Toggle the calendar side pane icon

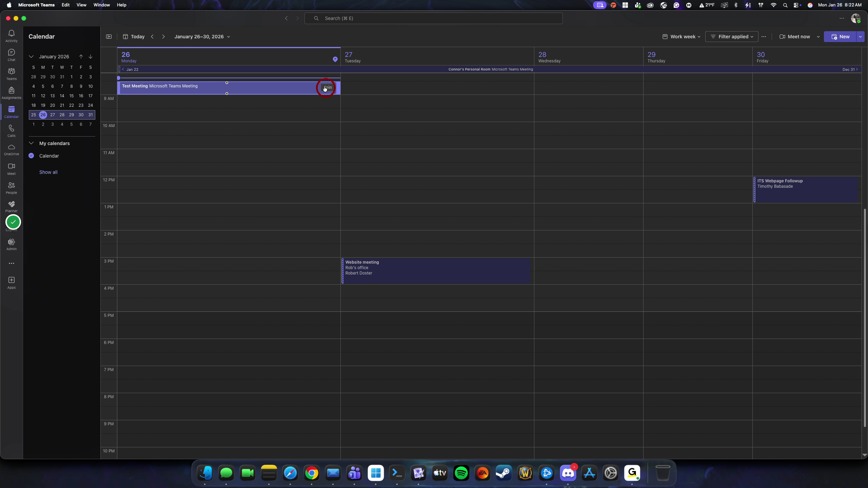109,37
